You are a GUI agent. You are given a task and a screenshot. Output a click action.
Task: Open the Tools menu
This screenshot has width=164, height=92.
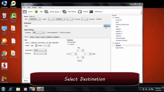[29, 7]
